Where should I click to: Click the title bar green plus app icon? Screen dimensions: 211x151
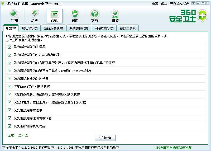[3, 3]
